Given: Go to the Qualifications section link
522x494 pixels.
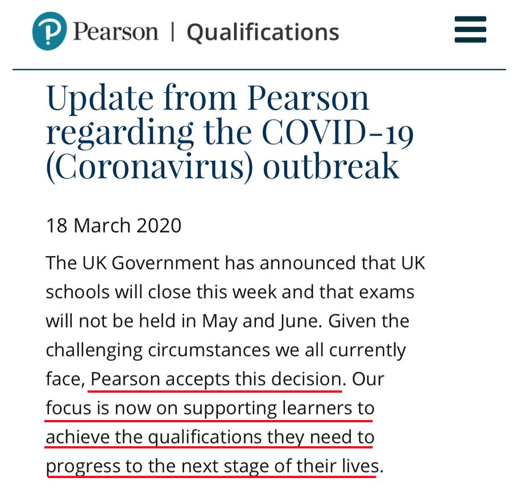Looking at the screenshot, I should pos(263,32).
